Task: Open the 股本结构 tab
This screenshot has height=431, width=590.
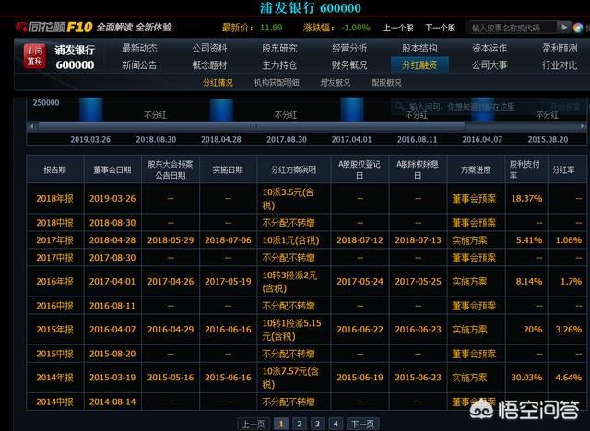Action: pos(419,48)
